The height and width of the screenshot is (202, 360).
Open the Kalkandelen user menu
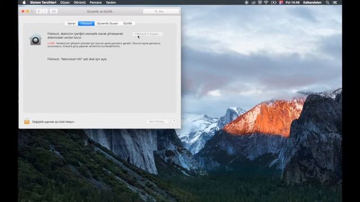[312, 2]
